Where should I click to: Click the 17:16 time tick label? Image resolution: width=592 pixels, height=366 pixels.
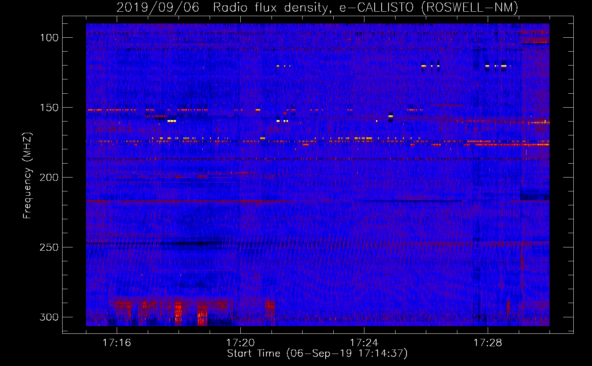pyautogui.click(x=117, y=343)
